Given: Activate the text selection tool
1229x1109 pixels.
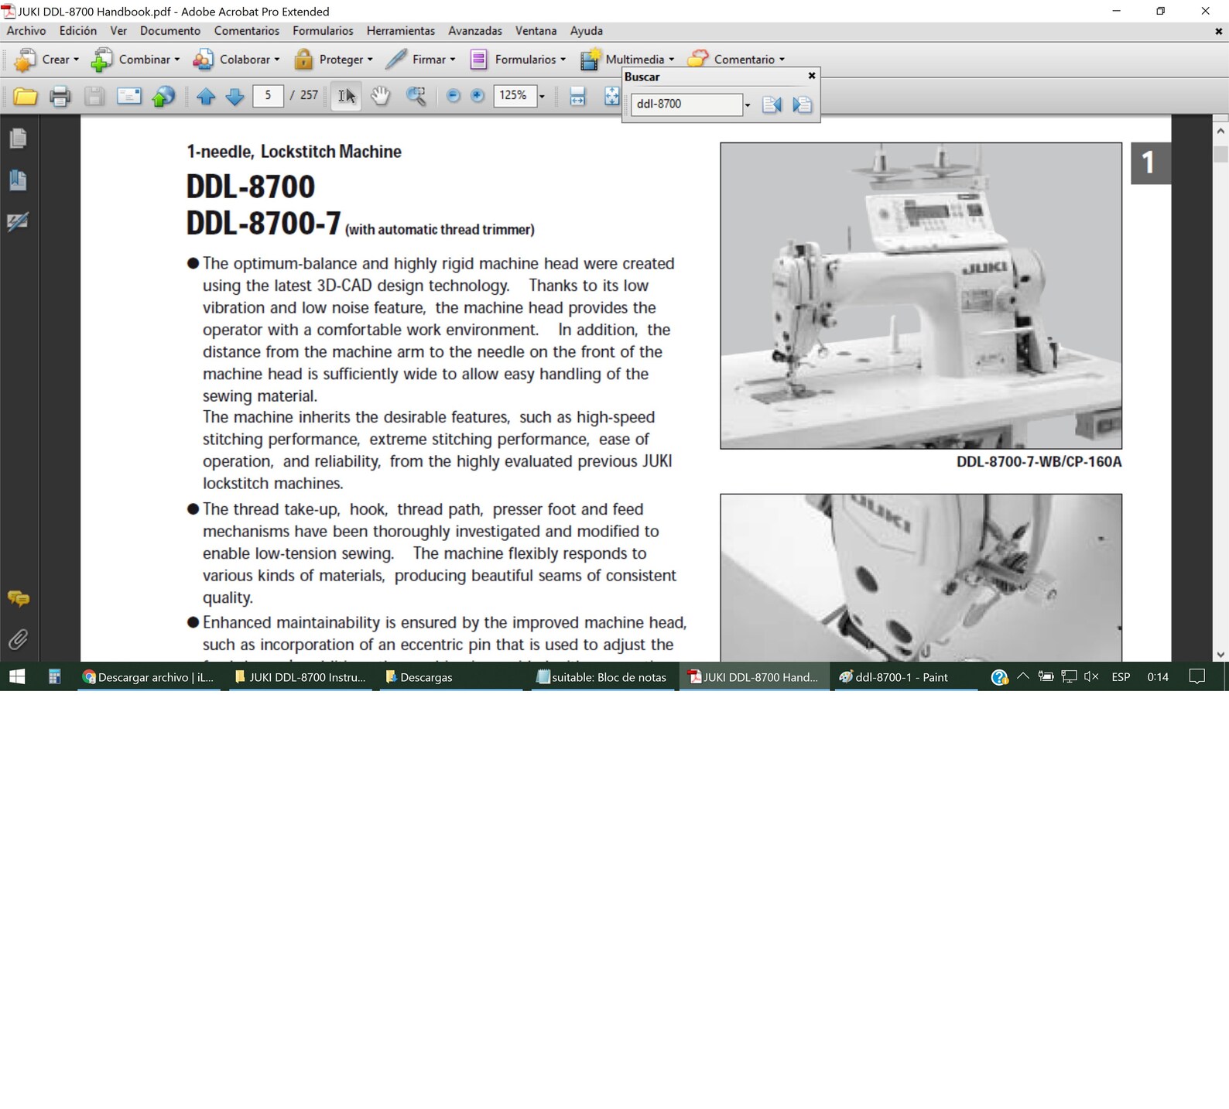Looking at the screenshot, I should point(346,96).
